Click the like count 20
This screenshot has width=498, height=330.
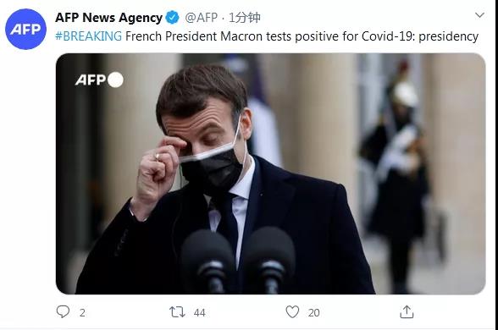point(313,313)
